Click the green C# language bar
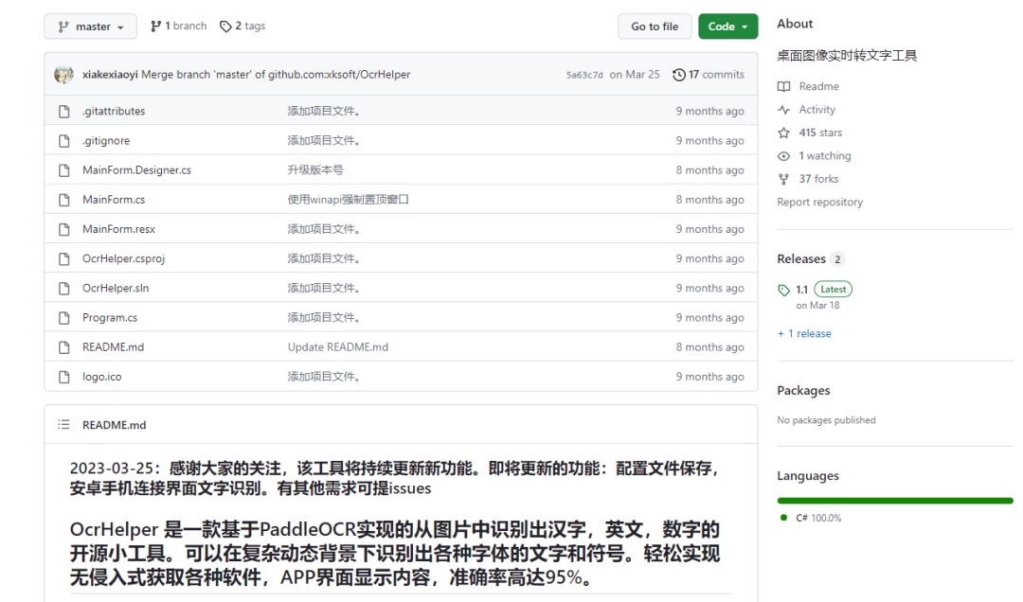The image size is (1023, 602). point(895,501)
